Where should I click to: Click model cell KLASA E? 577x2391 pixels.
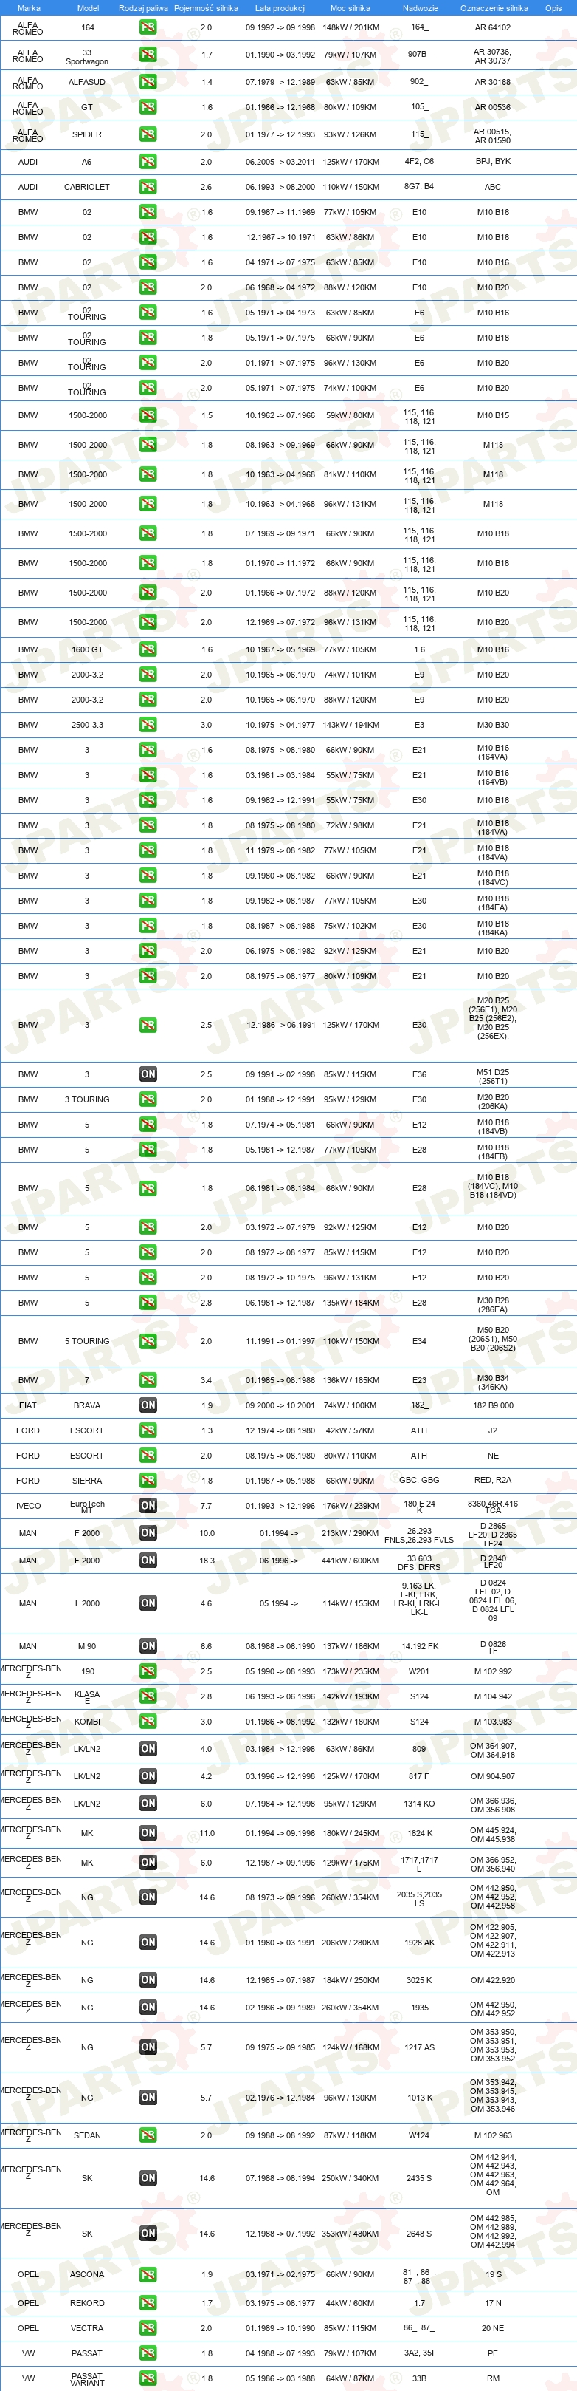tap(87, 1698)
